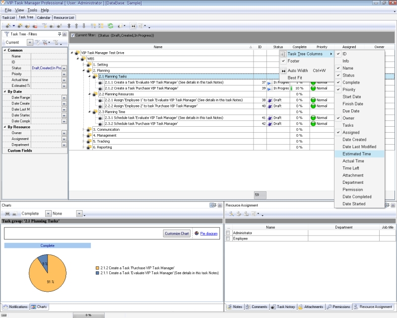Toggle the Footer option in context menu
The width and height of the screenshot is (397, 318).
coord(306,61)
